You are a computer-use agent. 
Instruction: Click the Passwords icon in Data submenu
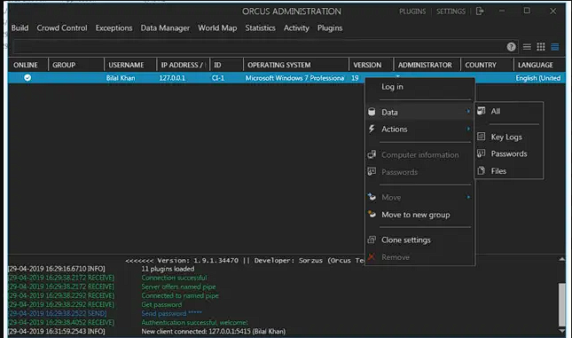point(482,153)
